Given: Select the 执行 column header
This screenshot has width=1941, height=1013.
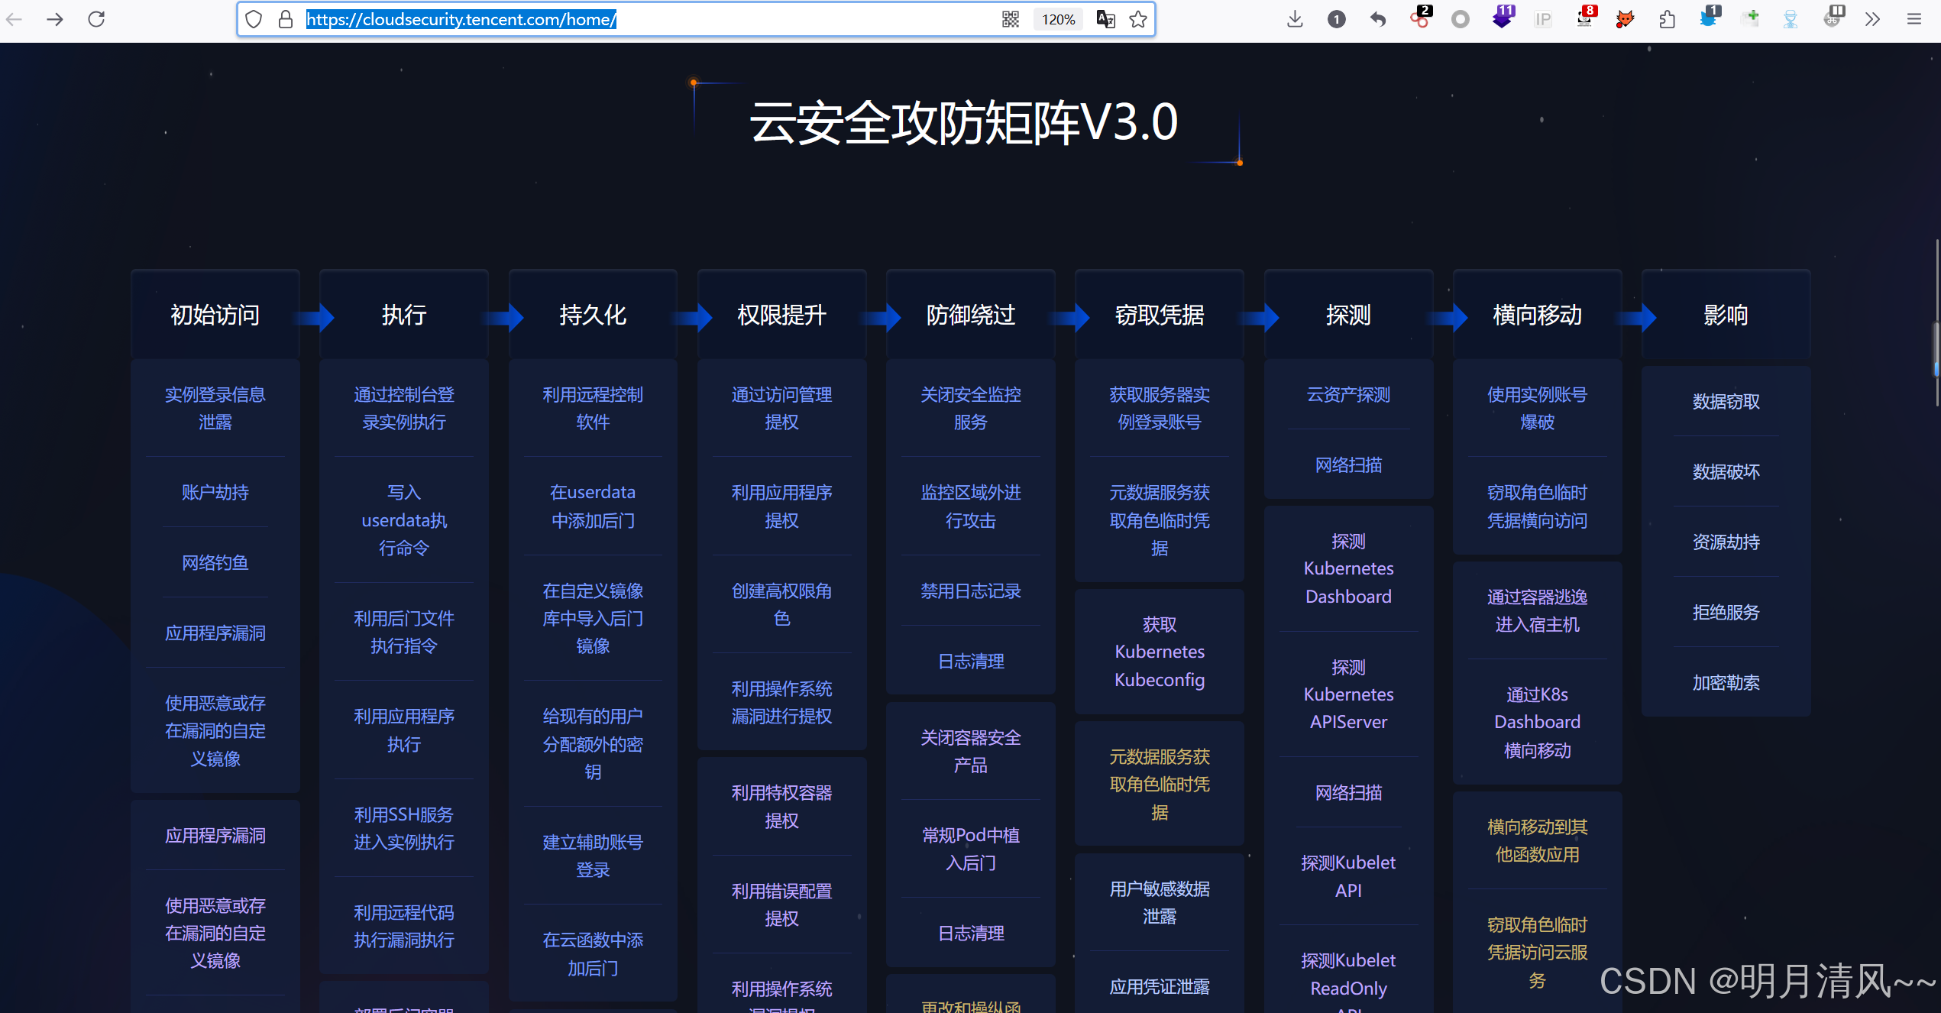Looking at the screenshot, I should point(404,315).
